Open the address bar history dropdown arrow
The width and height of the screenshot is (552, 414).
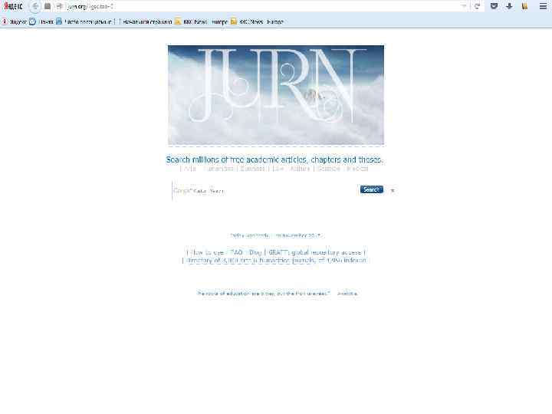(463, 6)
